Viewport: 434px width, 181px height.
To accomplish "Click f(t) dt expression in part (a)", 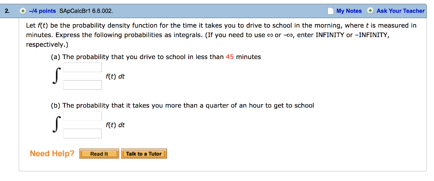I will point(115,77).
